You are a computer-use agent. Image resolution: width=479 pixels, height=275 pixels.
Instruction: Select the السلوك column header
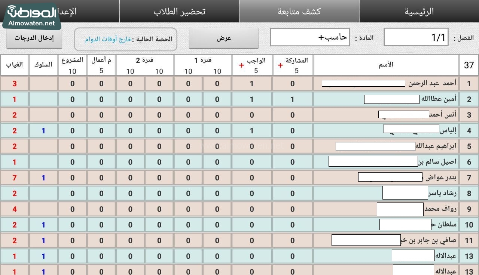pos(43,65)
